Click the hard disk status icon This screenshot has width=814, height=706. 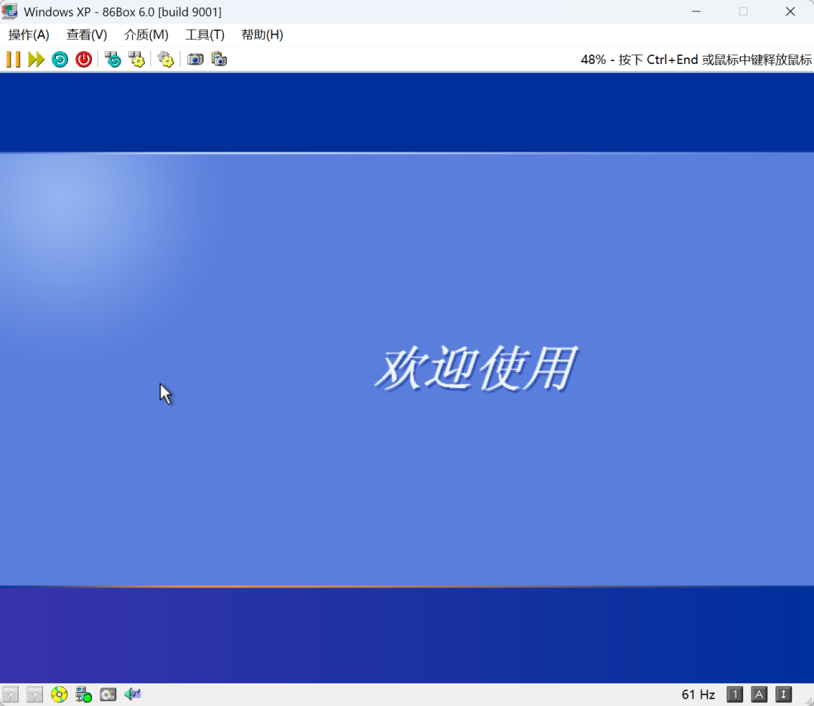(x=108, y=695)
